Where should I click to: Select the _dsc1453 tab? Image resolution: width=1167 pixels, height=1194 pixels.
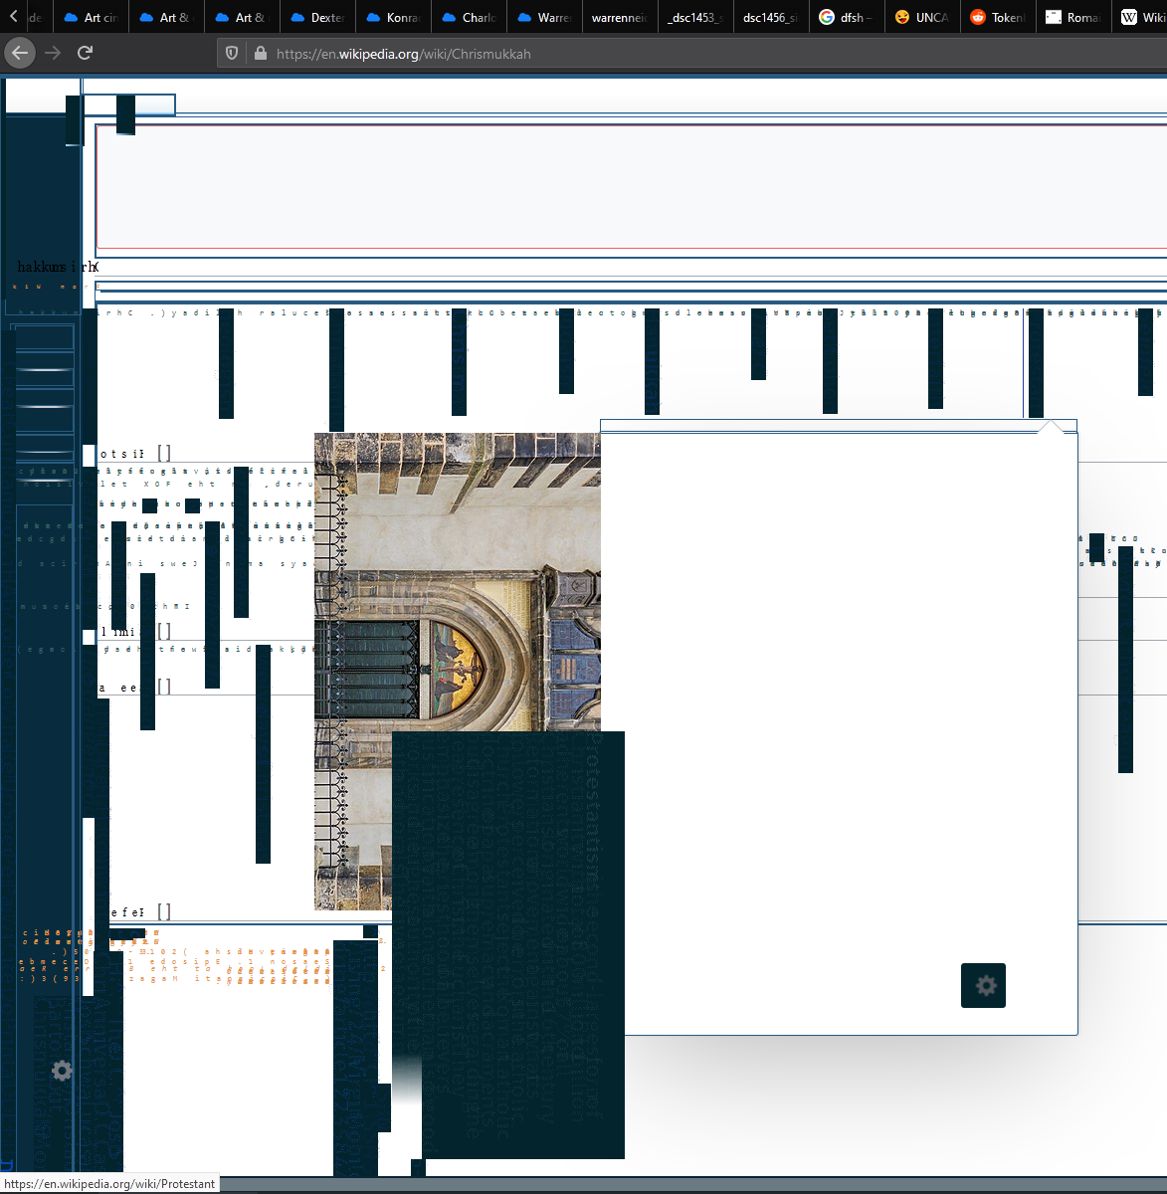(694, 17)
